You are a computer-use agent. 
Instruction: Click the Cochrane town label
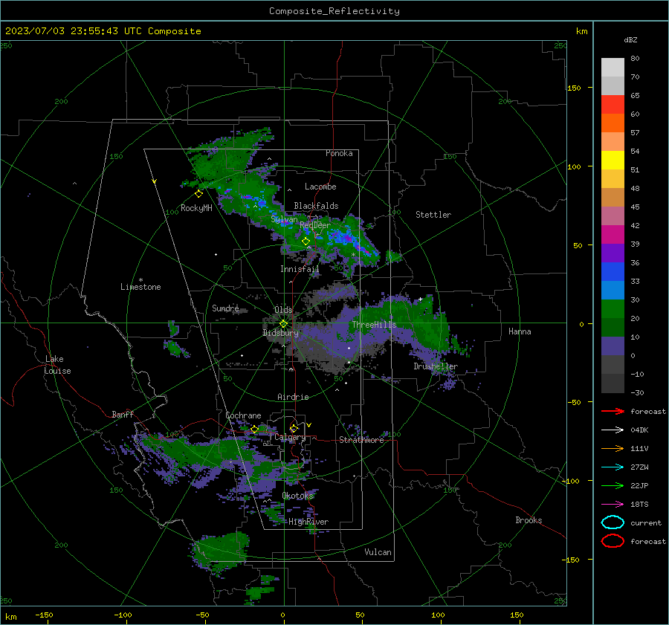click(243, 415)
